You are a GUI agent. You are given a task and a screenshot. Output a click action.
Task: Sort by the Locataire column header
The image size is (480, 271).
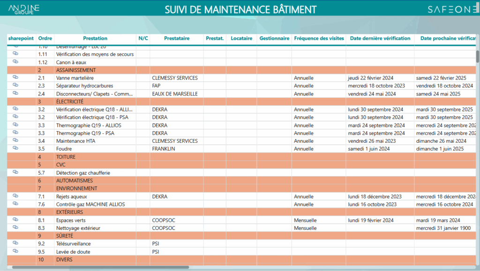tap(241, 38)
